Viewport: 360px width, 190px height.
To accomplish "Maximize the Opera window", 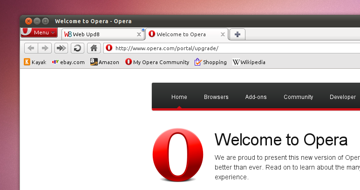I will pyautogui.click(x=46, y=21).
